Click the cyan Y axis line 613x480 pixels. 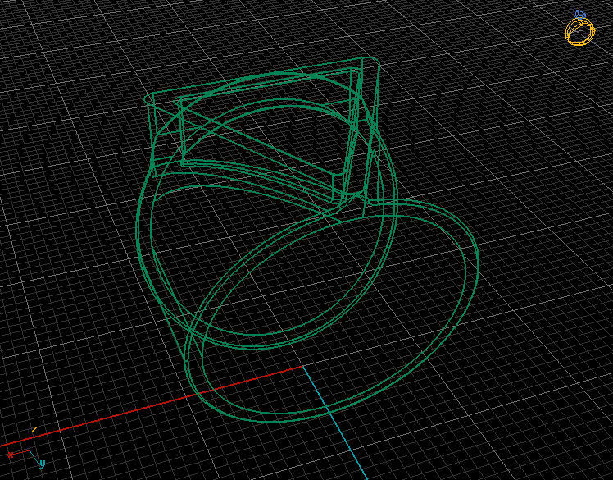pos(335,423)
